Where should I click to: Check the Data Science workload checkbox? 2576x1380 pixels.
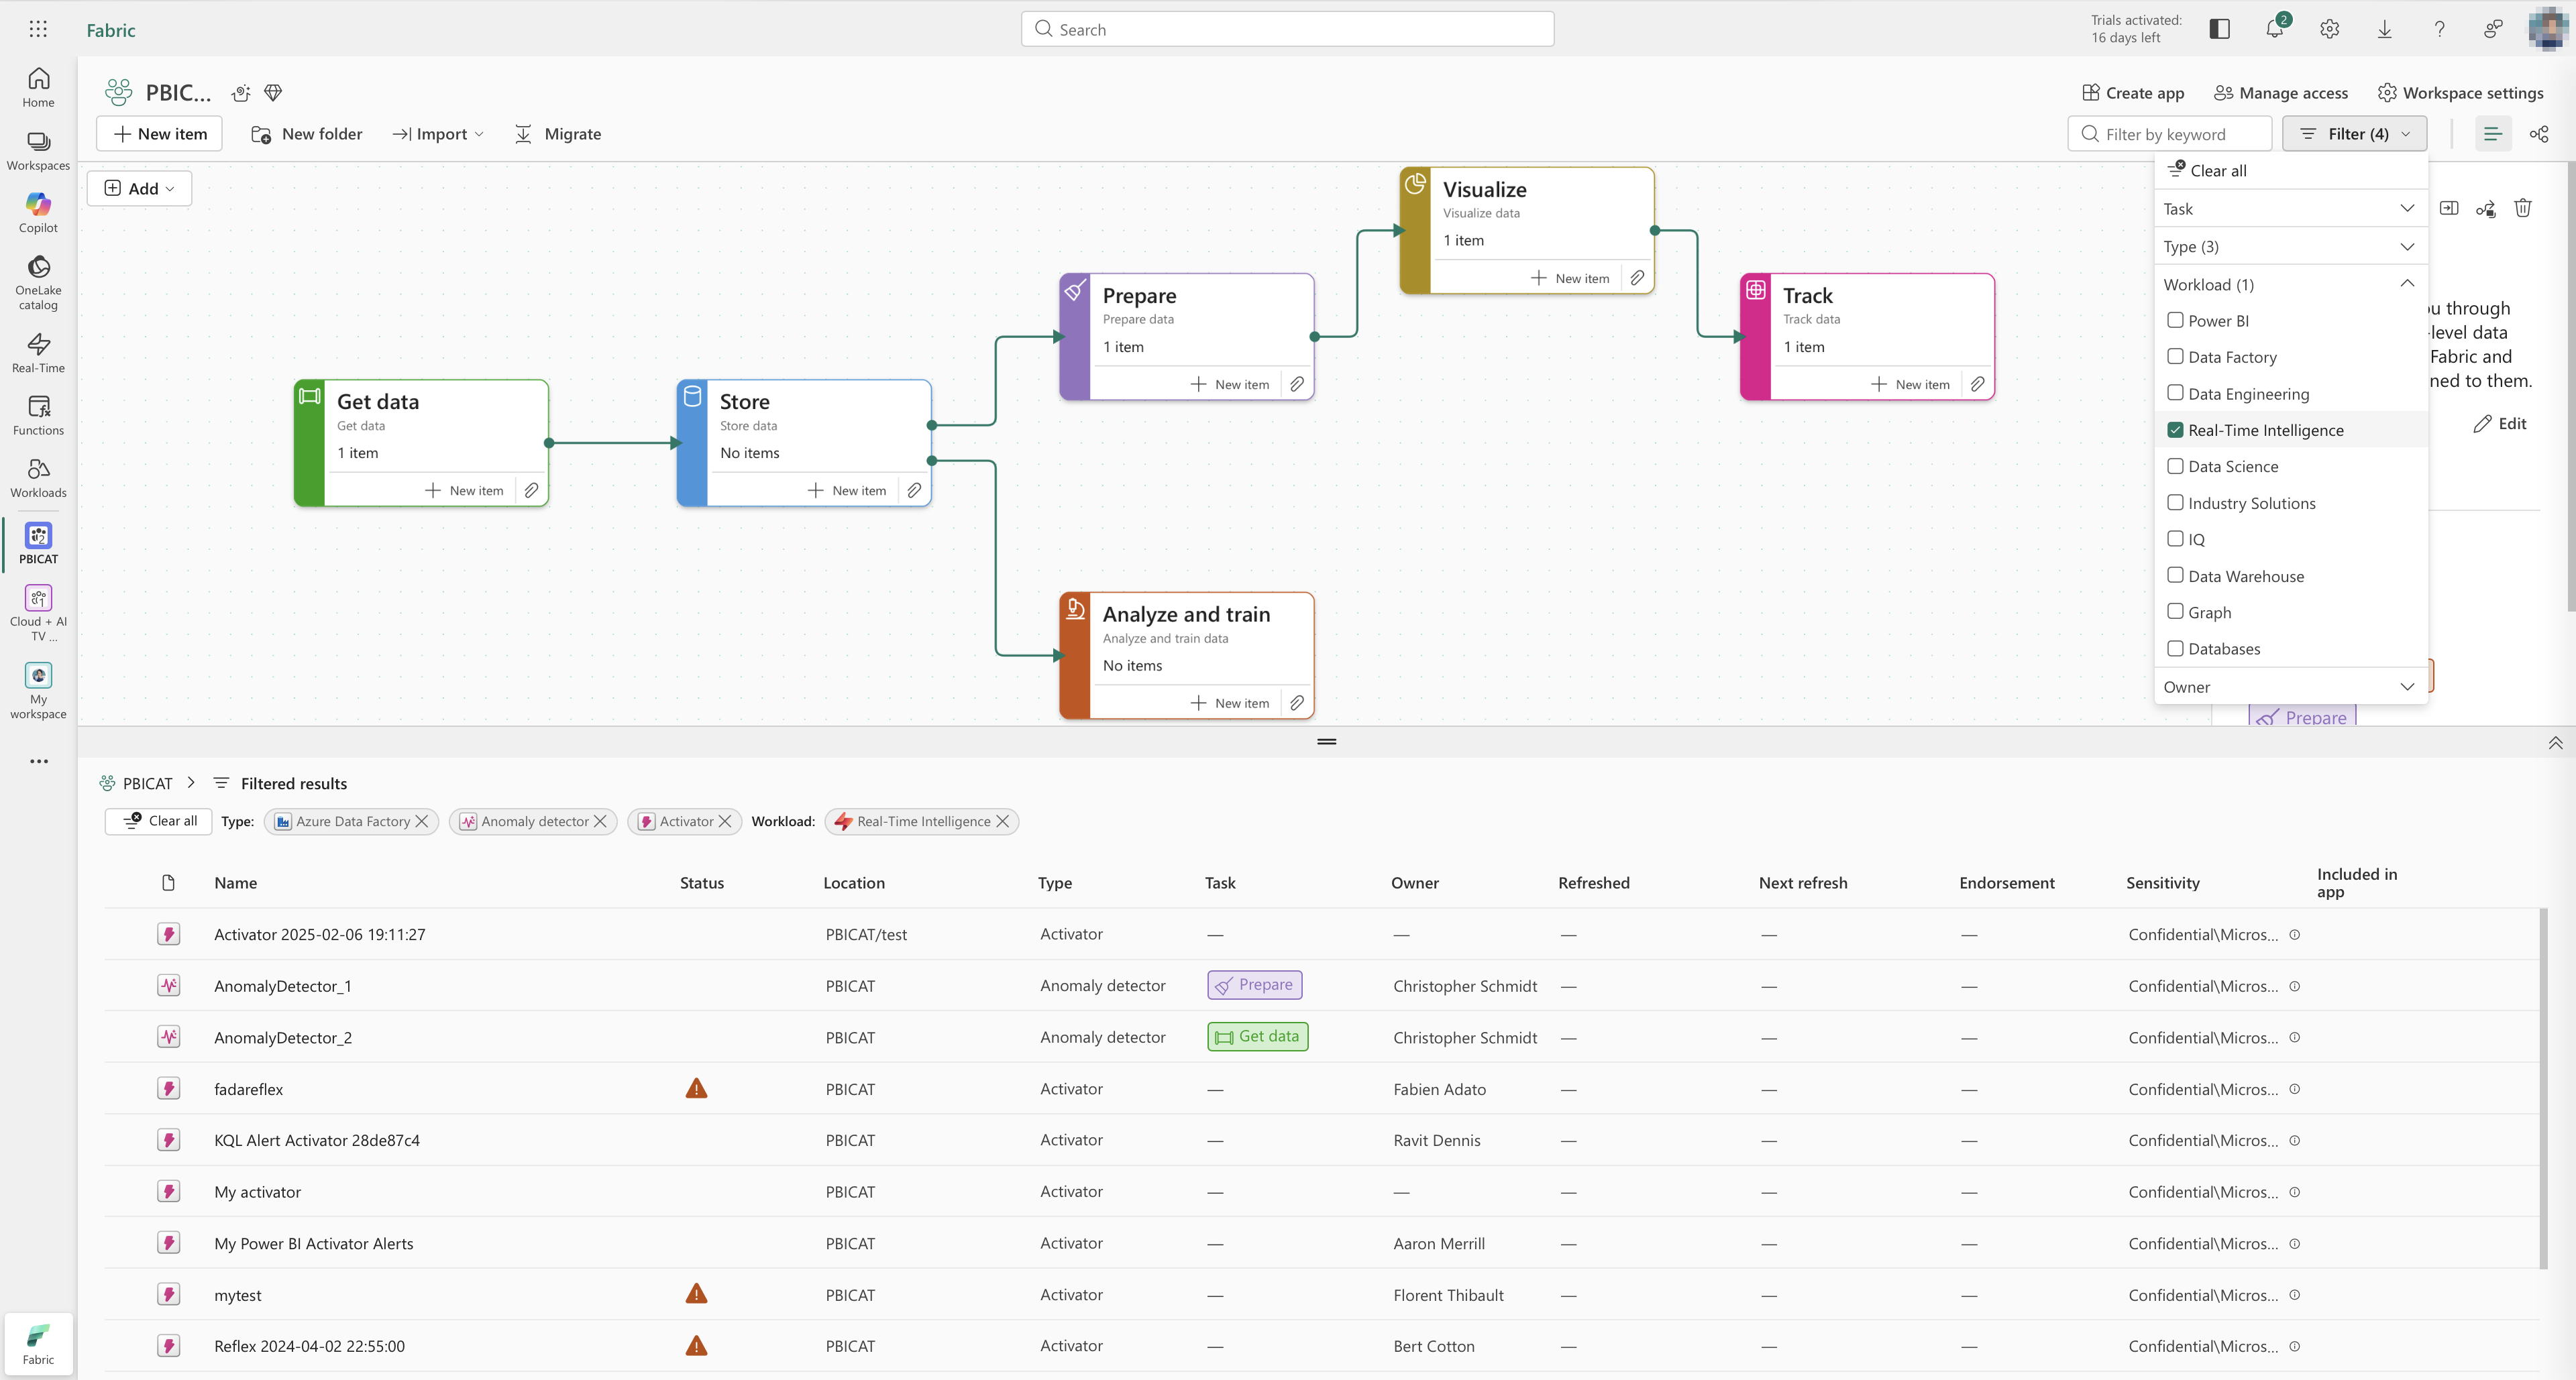(2175, 465)
